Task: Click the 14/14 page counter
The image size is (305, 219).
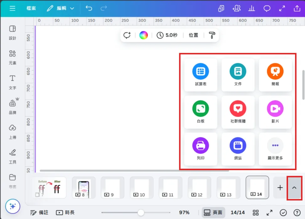Action: tap(238, 213)
